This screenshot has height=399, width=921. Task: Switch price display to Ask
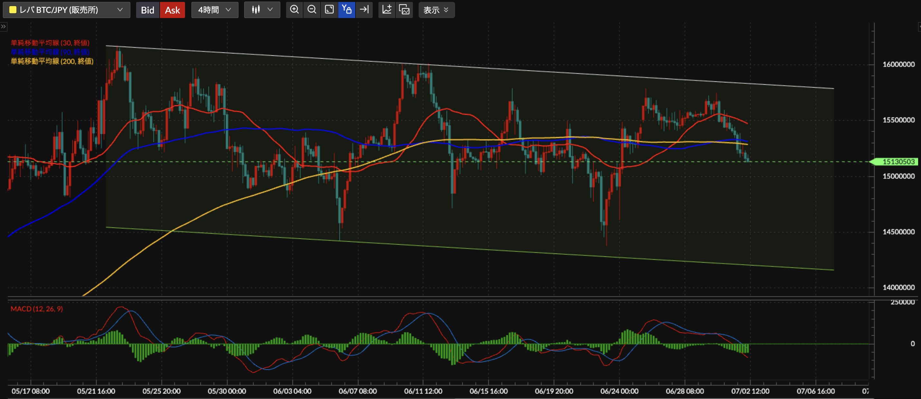coord(172,10)
